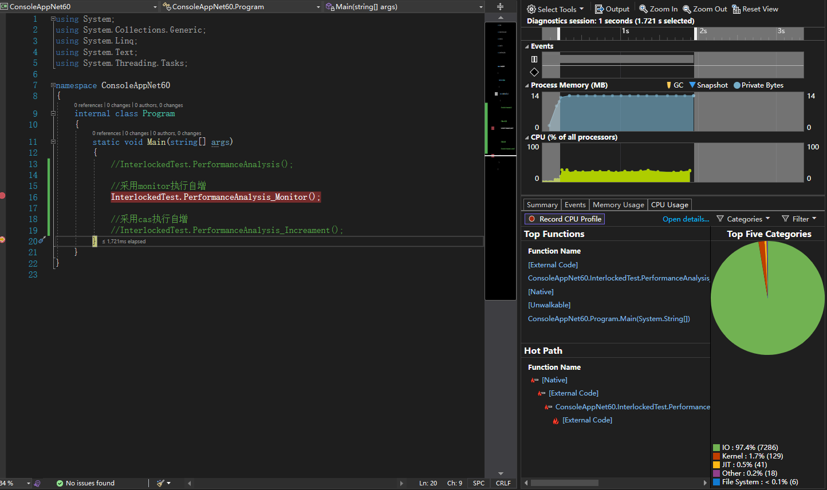The width and height of the screenshot is (827, 490).
Task: Click the green IO category color swatch
Action: tap(716, 448)
